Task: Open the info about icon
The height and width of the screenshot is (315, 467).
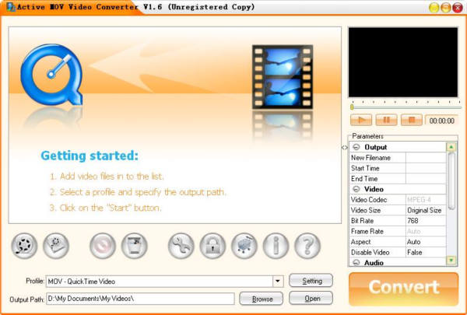Action: click(x=276, y=246)
